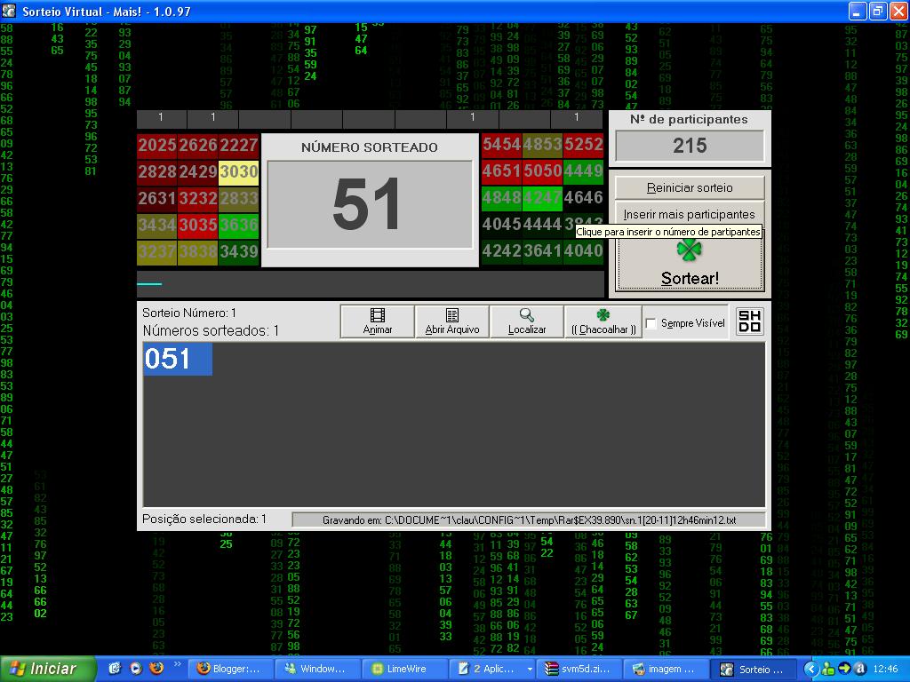Launch Firefox from the Quick Launch bar

coord(156,668)
